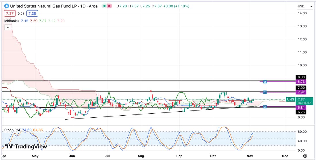Click the TradingView logo
Viewport: 316px width, 160px height.
coord(26,146)
